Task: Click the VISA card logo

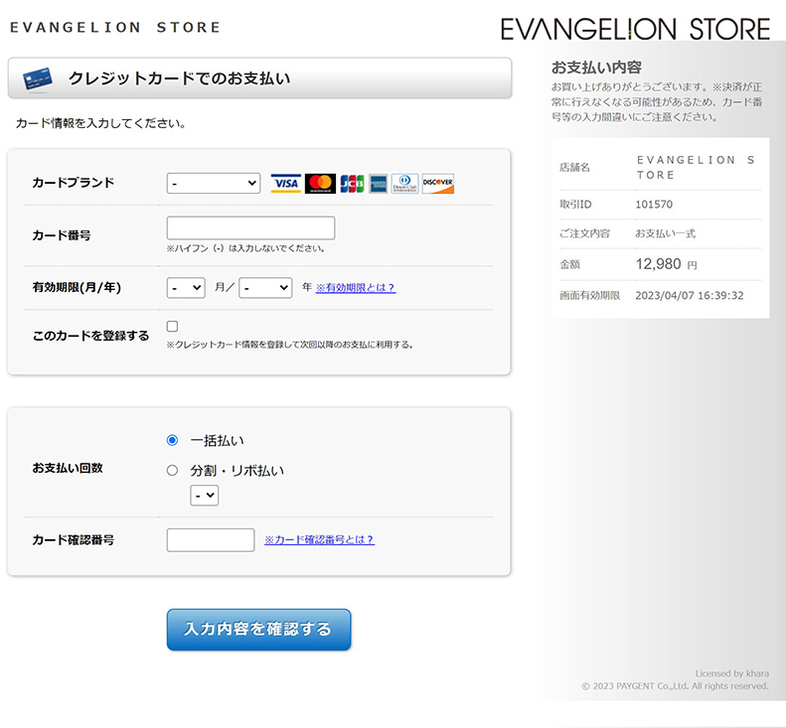Action: pos(286,184)
